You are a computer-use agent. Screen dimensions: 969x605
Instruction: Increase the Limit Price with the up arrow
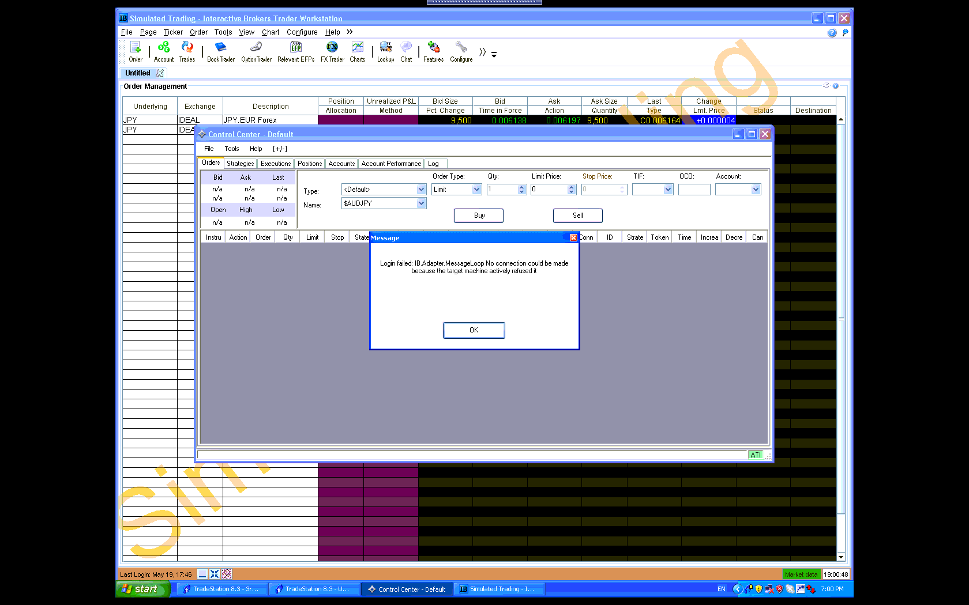point(571,187)
